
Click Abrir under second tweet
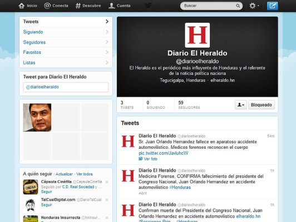142,193
